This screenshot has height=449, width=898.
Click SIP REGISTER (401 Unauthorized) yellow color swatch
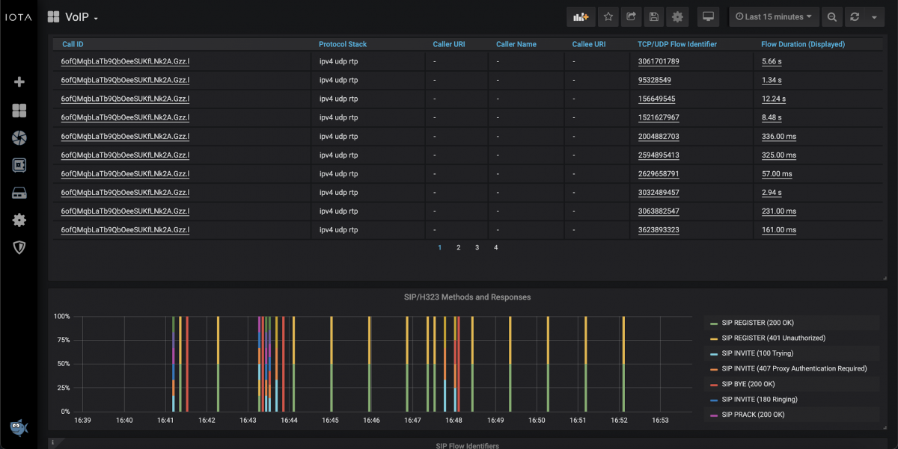(714, 338)
